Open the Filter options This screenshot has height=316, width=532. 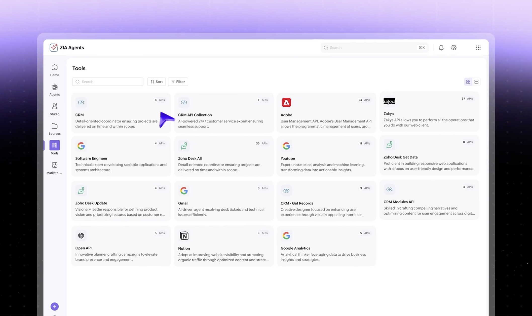coord(178,82)
